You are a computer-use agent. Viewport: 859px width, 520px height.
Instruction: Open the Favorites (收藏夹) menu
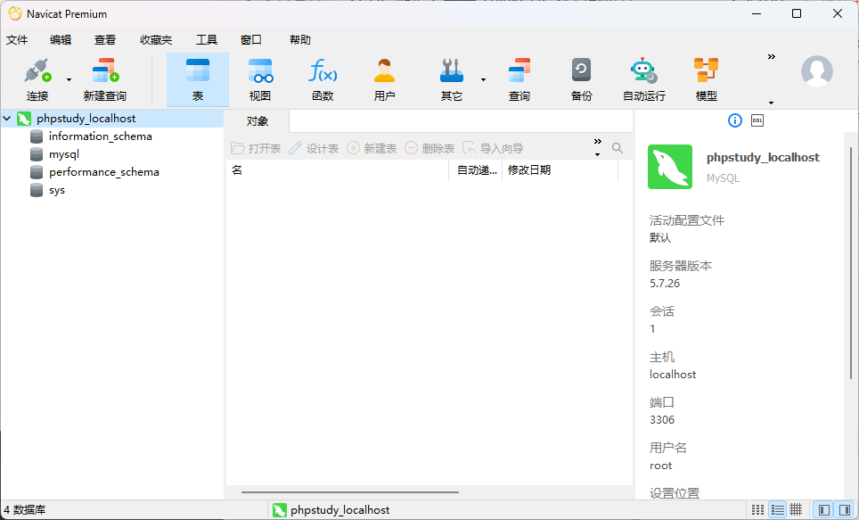pos(156,39)
